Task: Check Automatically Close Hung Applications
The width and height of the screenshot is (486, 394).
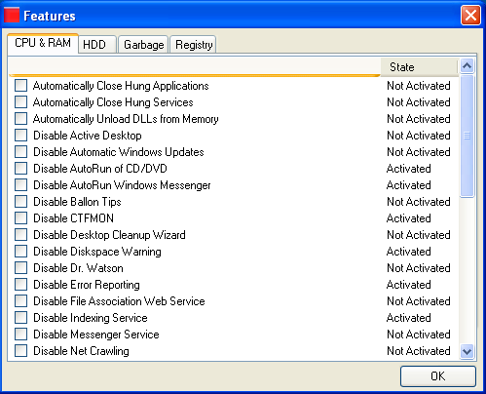Action: [20, 86]
